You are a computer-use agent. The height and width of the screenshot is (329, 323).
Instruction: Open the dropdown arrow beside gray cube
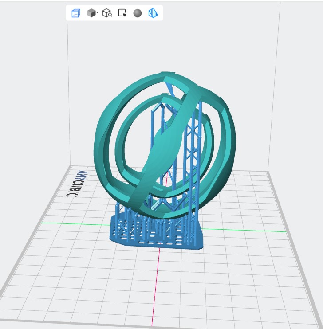pyautogui.click(x=98, y=13)
